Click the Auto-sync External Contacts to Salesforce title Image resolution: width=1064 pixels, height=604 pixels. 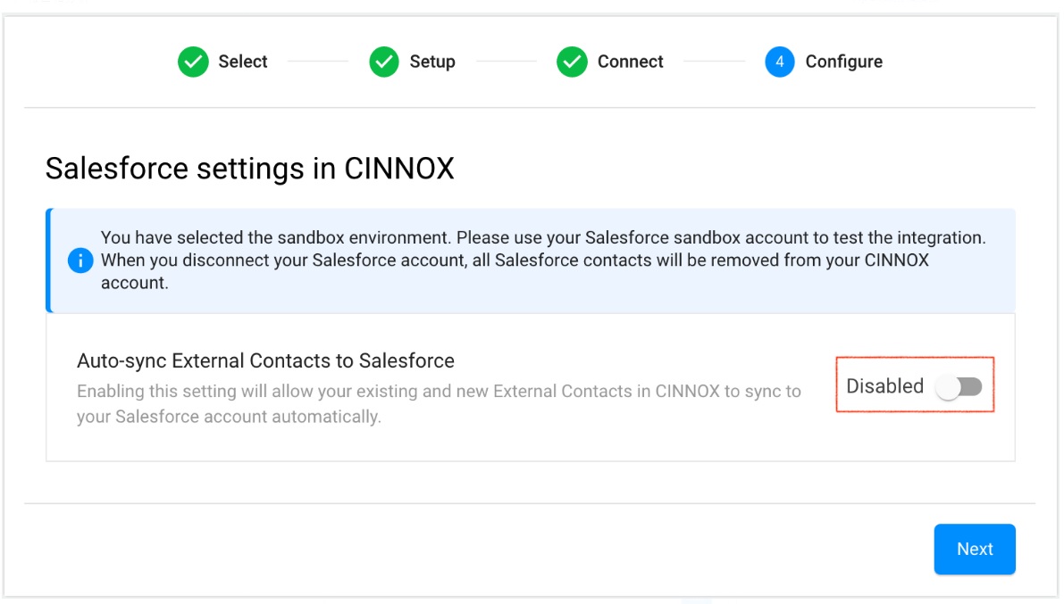pos(265,360)
